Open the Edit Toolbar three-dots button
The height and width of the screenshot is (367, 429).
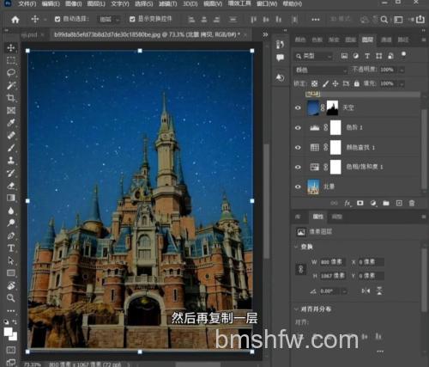pyautogui.click(x=11, y=310)
